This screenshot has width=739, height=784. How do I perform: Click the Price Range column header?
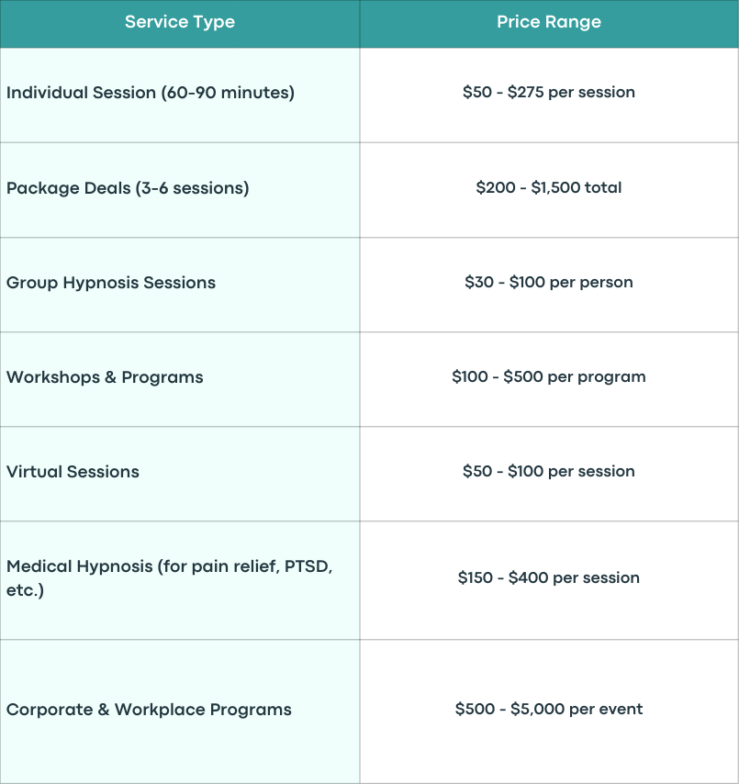point(549,24)
